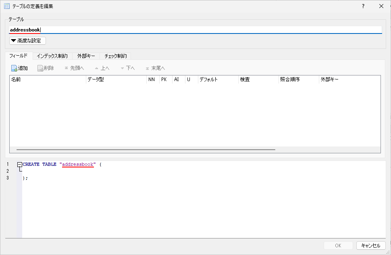Image resolution: width=391 pixels, height=255 pixels.
Task: Expand the 高度な設定 advanced settings
Action: pos(27,41)
